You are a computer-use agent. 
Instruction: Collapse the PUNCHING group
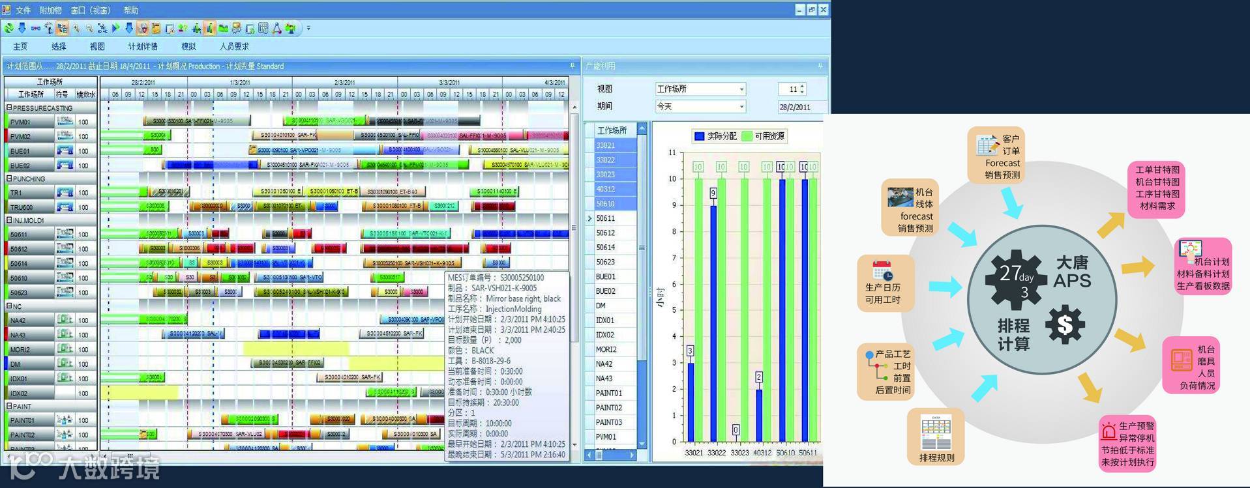click(9, 178)
